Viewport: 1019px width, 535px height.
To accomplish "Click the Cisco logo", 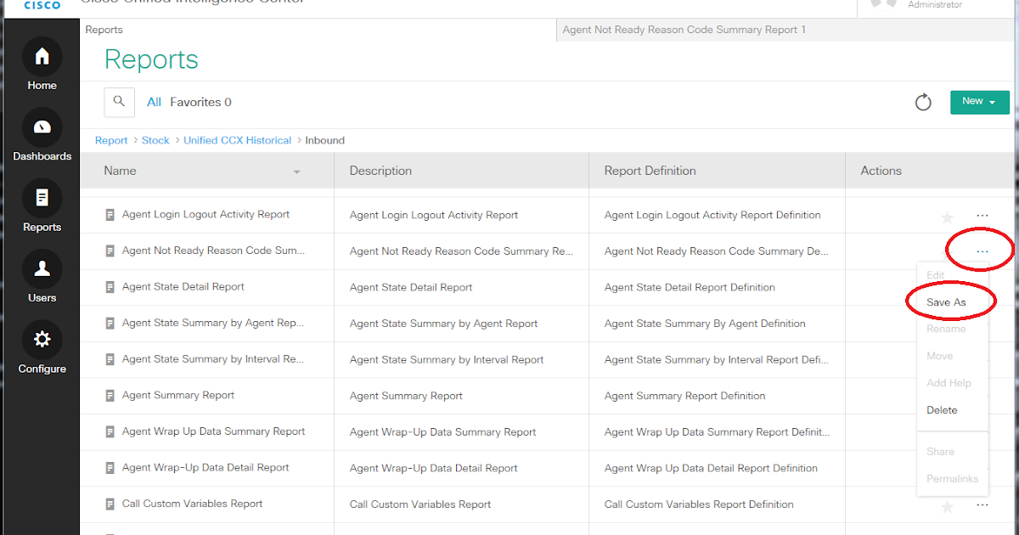I will (x=42, y=5).
